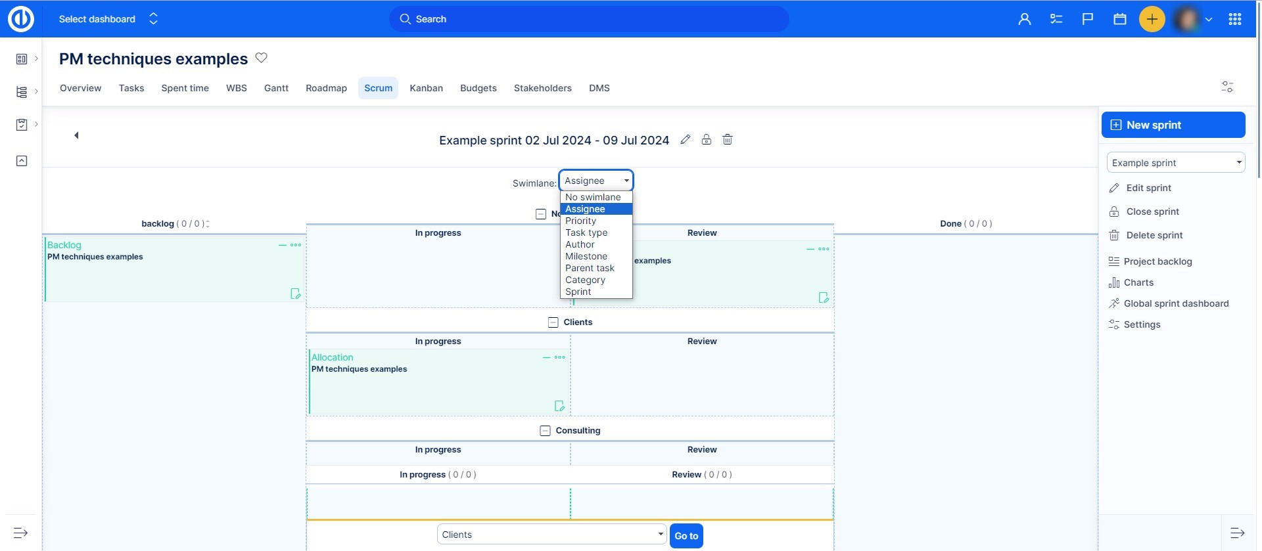Click the pencil icon to edit sprint title
The height and width of the screenshot is (551, 1262).
(x=685, y=139)
